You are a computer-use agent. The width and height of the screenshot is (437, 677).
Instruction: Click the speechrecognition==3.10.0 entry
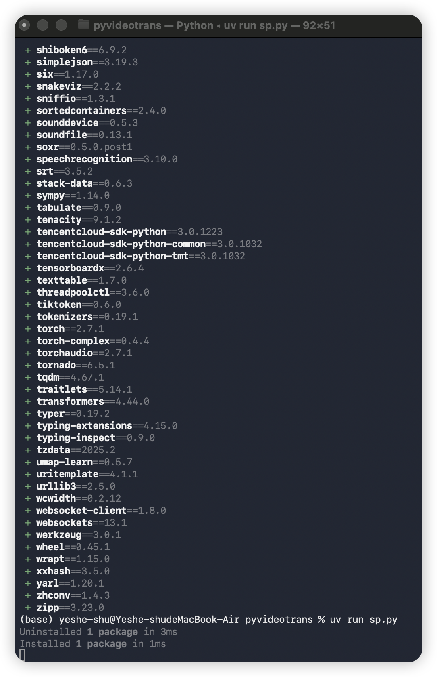tap(107, 159)
